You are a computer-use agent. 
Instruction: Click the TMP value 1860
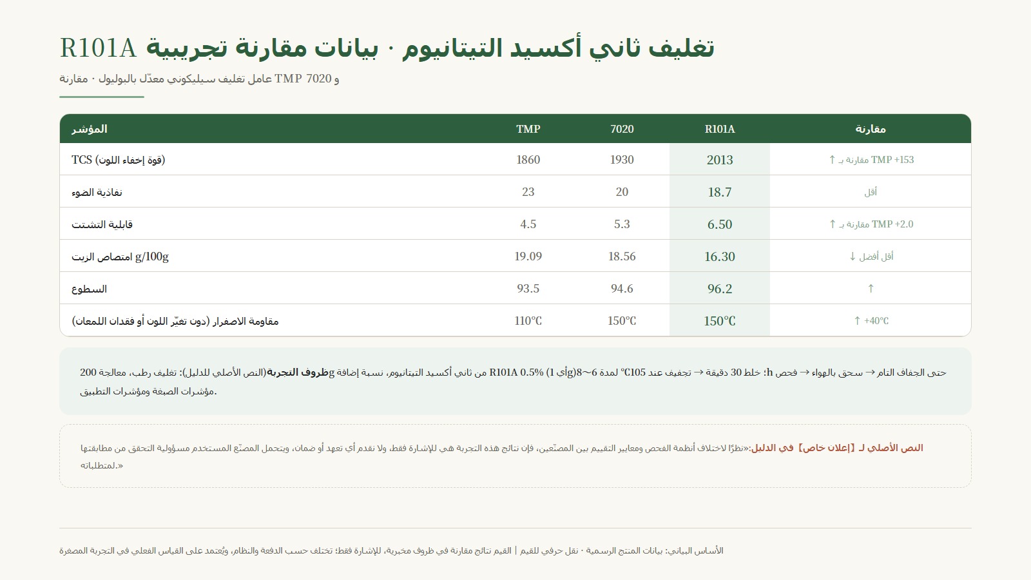(x=528, y=160)
